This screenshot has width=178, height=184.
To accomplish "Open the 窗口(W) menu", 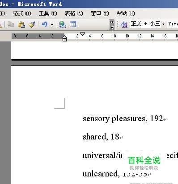I will 100,13.
